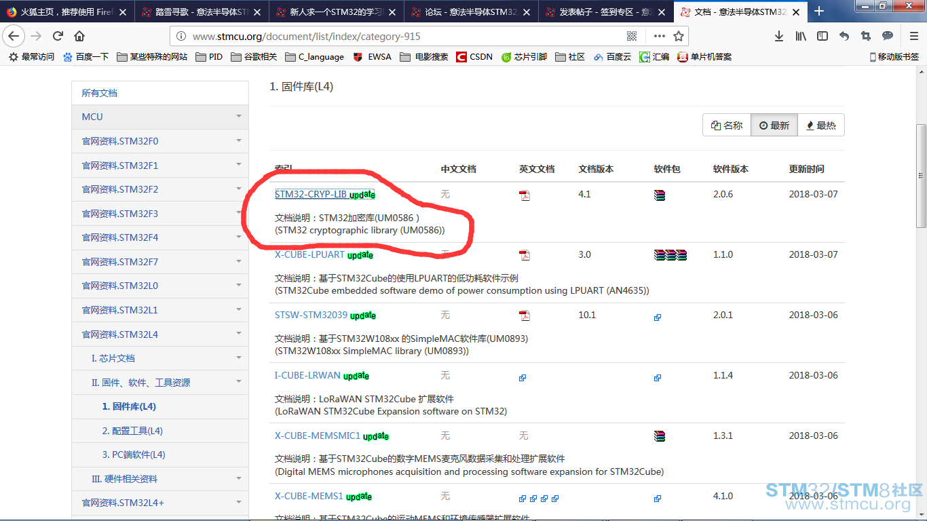
Task: Open the Firefox hamburger menu
Action: click(x=913, y=36)
